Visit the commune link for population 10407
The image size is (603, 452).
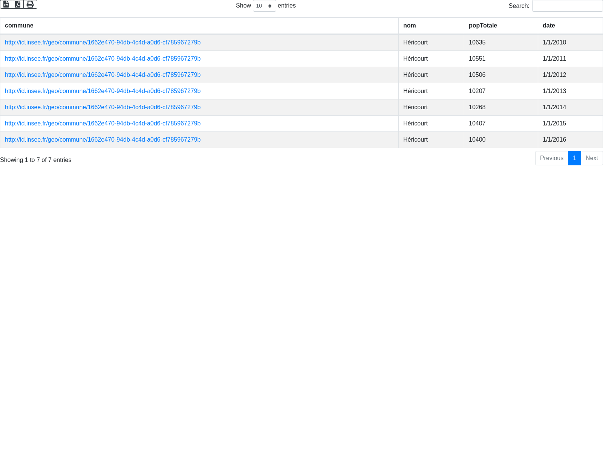click(103, 124)
